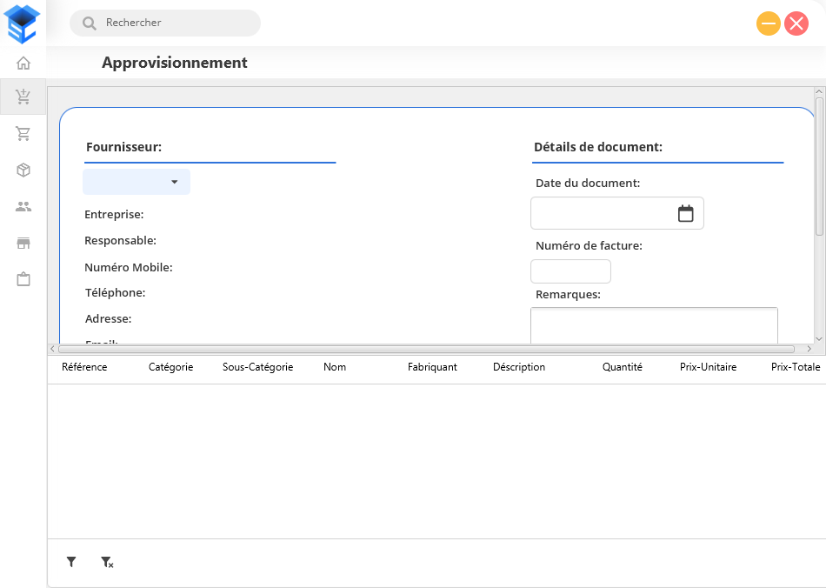
Task: Open the people/customers sidebar icon
Action: click(23, 206)
